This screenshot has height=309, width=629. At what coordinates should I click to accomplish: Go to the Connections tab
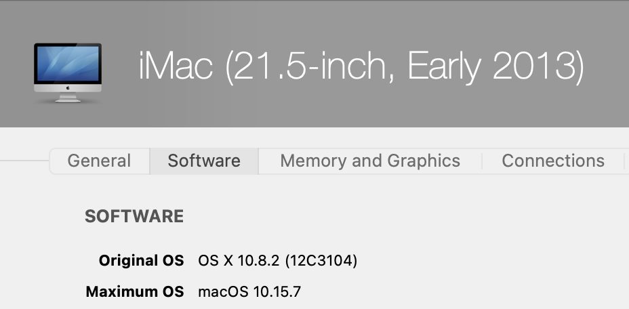(x=553, y=161)
